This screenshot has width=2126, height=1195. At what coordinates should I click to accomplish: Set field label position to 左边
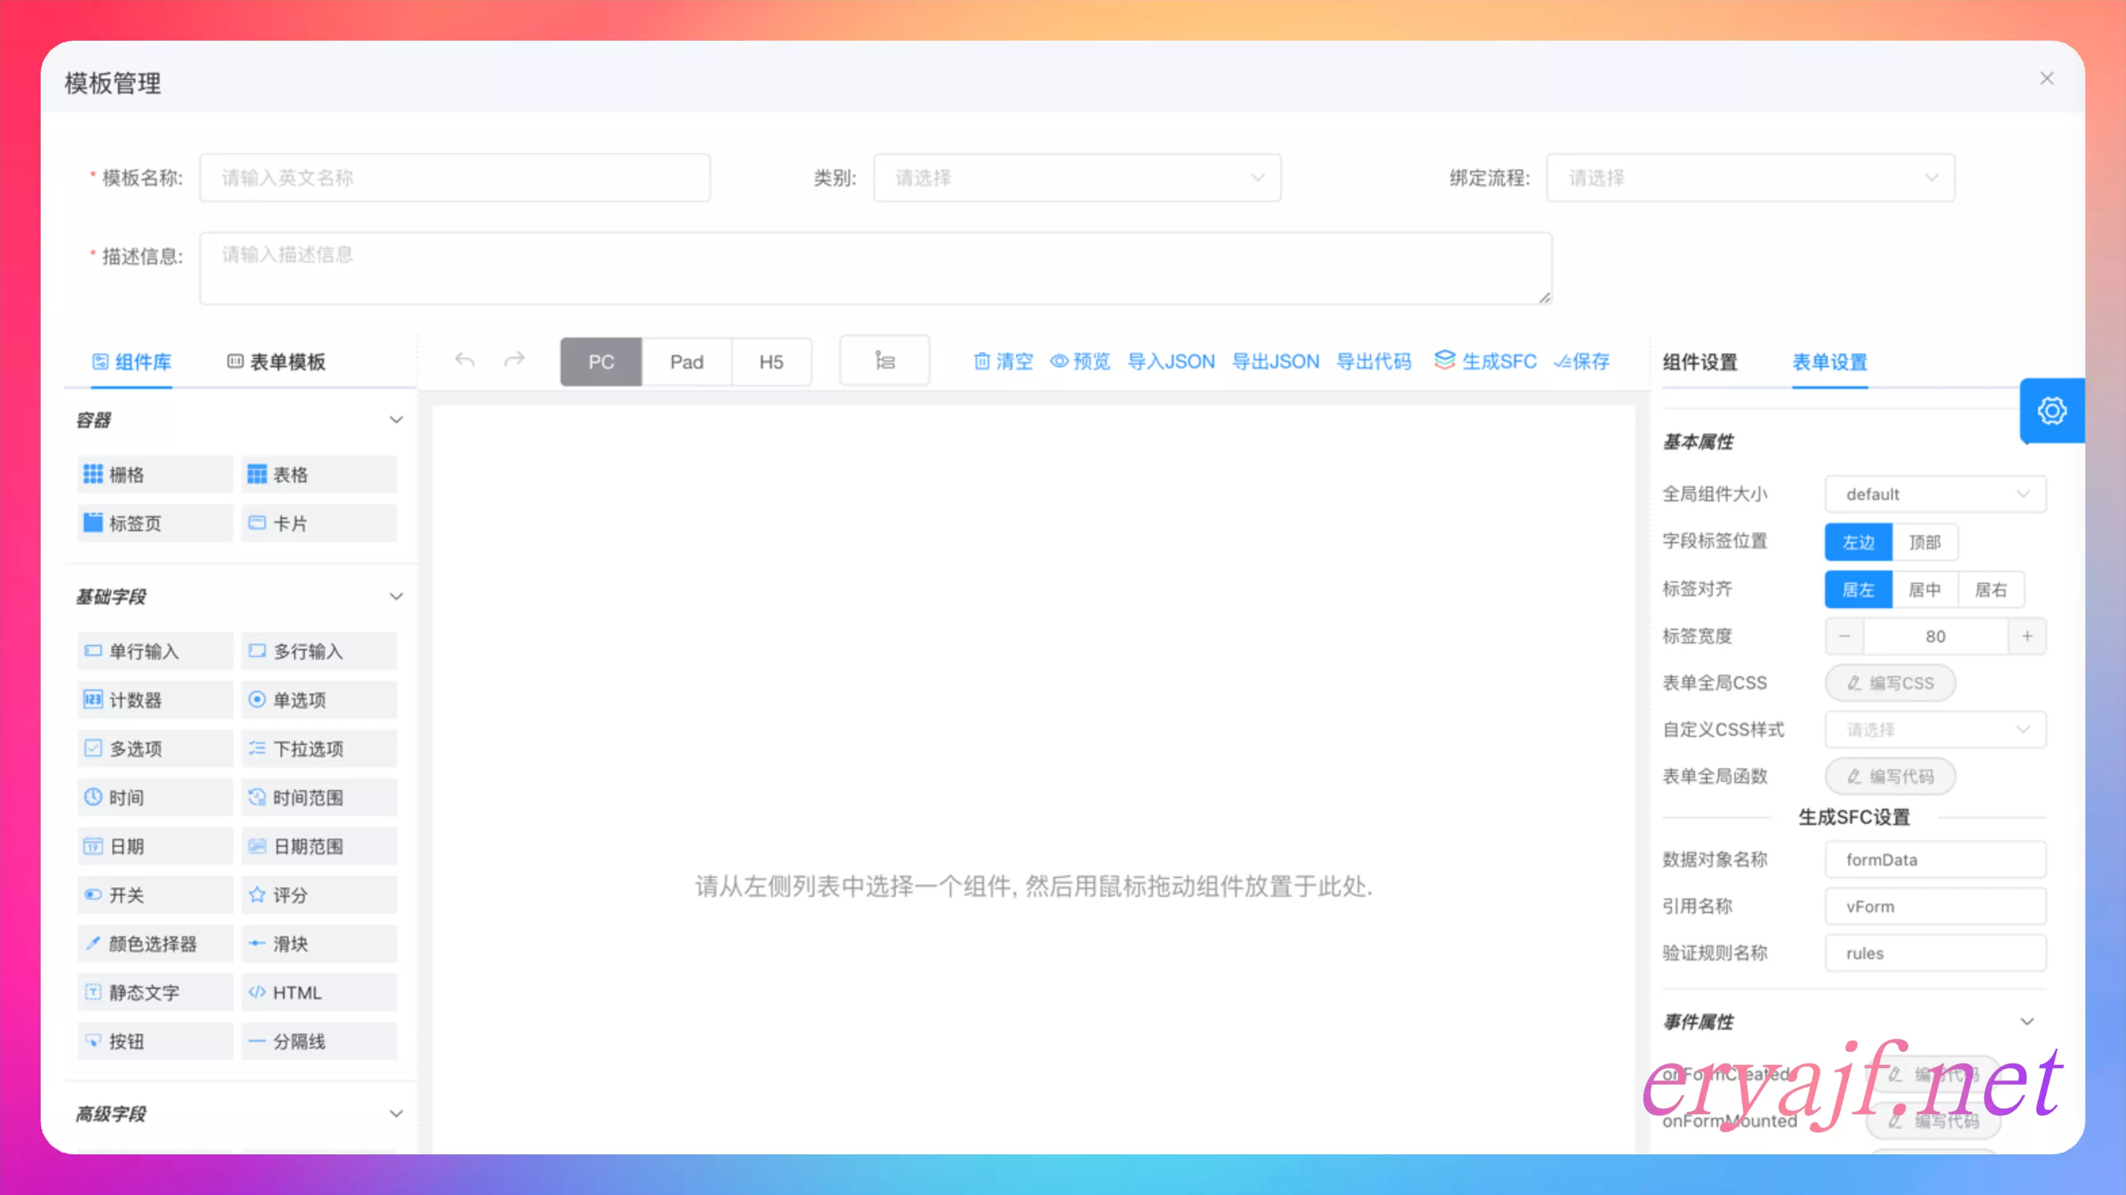[1858, 542]
